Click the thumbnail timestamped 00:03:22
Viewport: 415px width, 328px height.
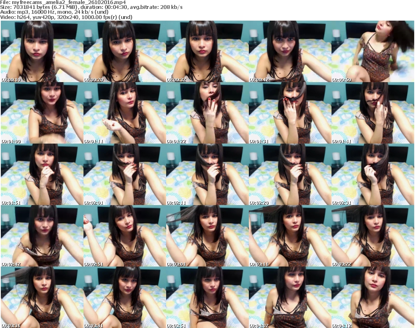coord(372,236)
